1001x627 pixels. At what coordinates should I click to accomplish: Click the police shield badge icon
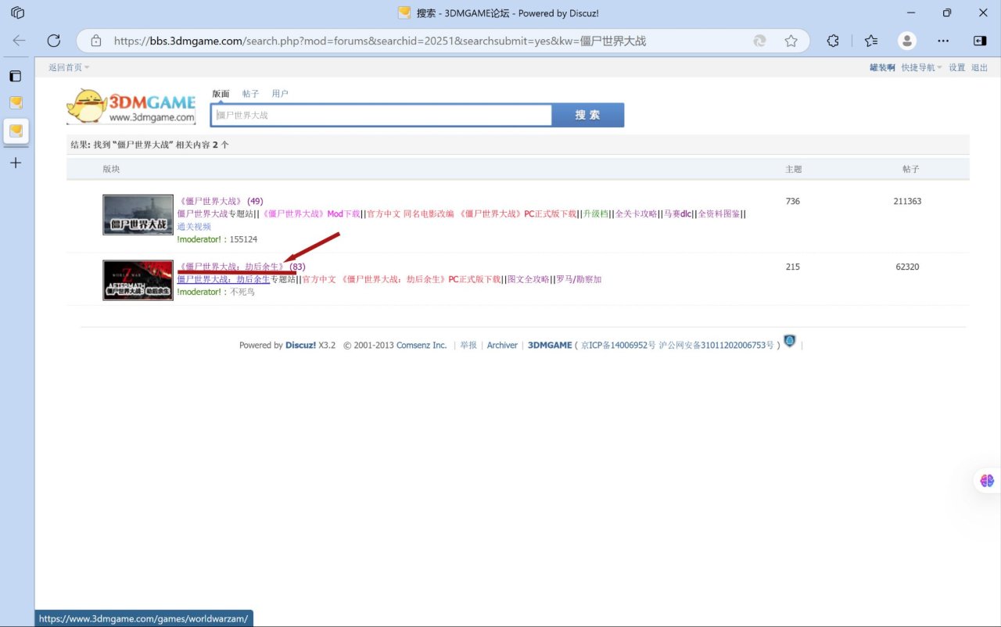(x=790, y=342)
